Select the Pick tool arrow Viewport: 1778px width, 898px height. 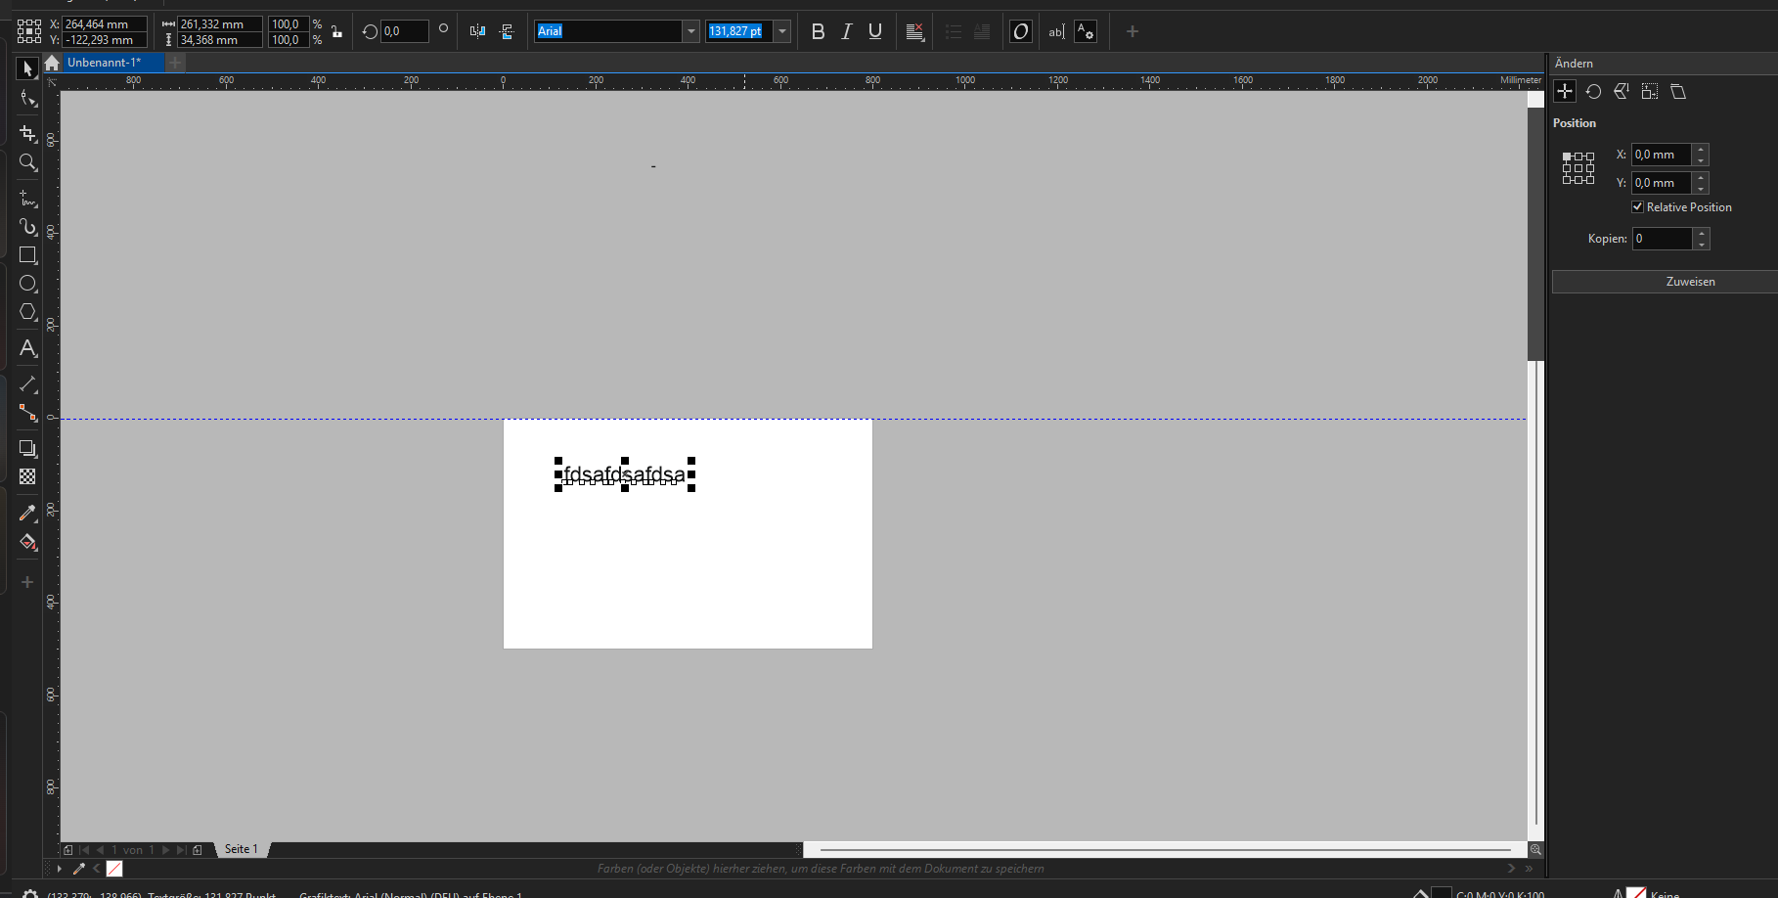point(27,68)
